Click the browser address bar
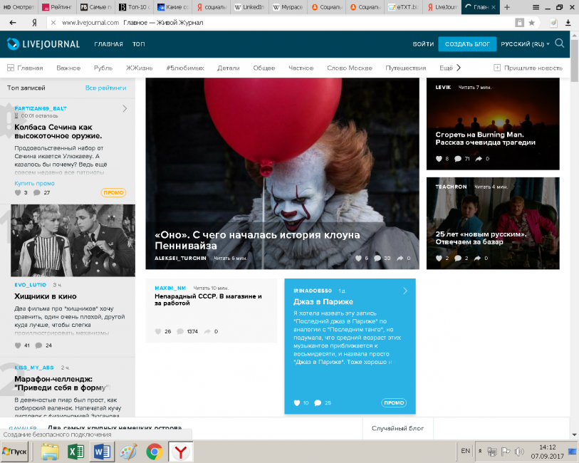This screenshot has width=579, height=463. pyautogui.click(x=281, y=23)
